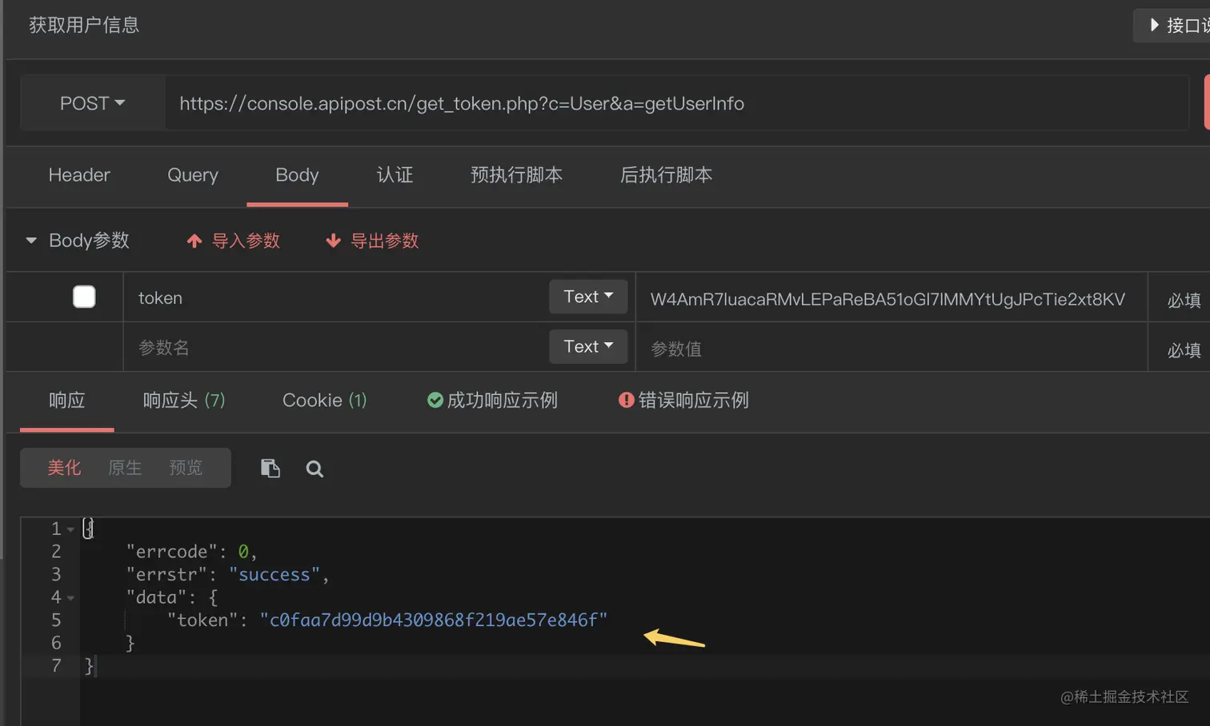Click the red error response example icon

pos(627,400)
